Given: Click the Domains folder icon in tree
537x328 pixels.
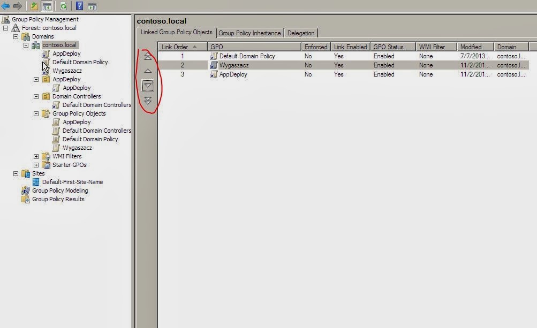Looking at the screenshot, I should point(26,36).
